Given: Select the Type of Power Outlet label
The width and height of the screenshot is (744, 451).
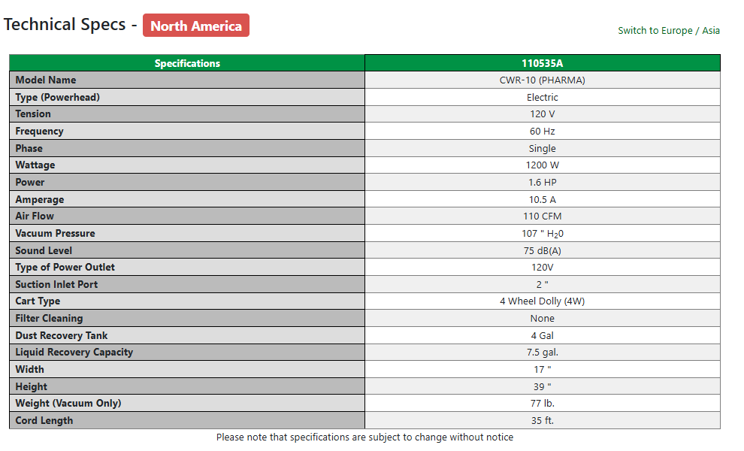Looking at the screenshot, I should [x=65, y=268].
